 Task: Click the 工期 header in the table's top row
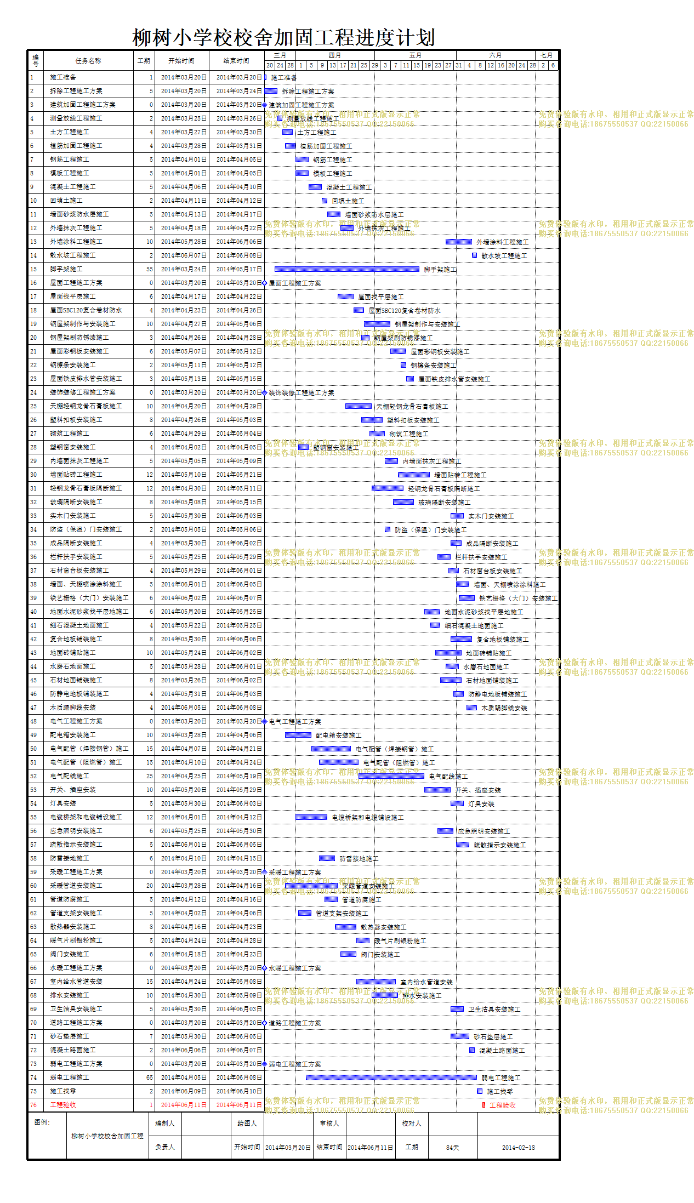pyautogui.click(x=144, y=61)
